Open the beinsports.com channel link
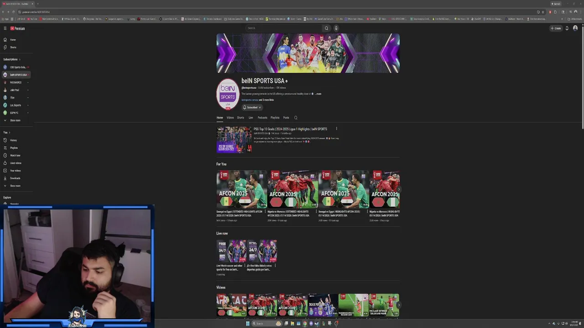The height and width of the screenshot is (328, 584). [x=250, y=100]
